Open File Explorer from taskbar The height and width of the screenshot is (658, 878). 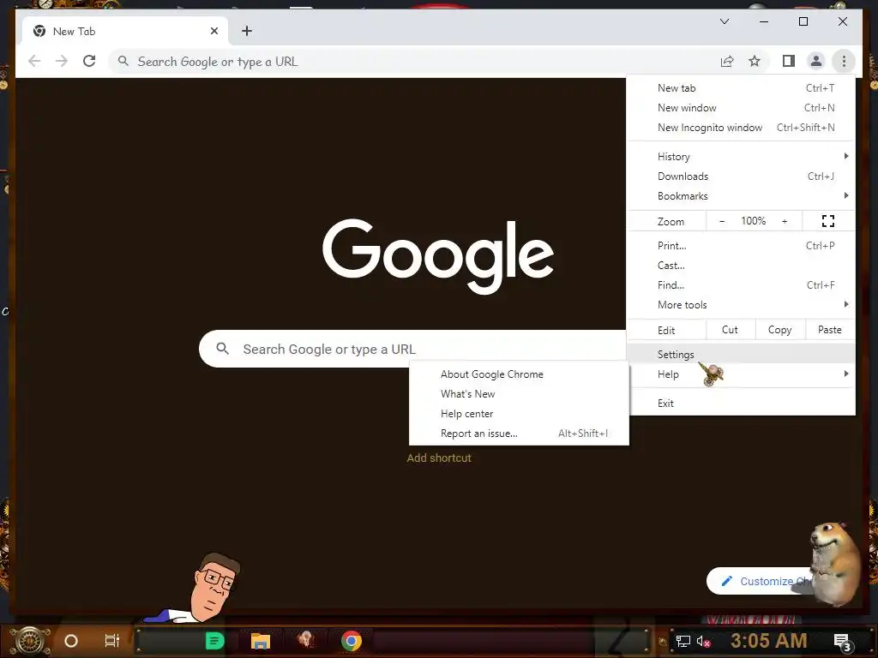(261, 641)
